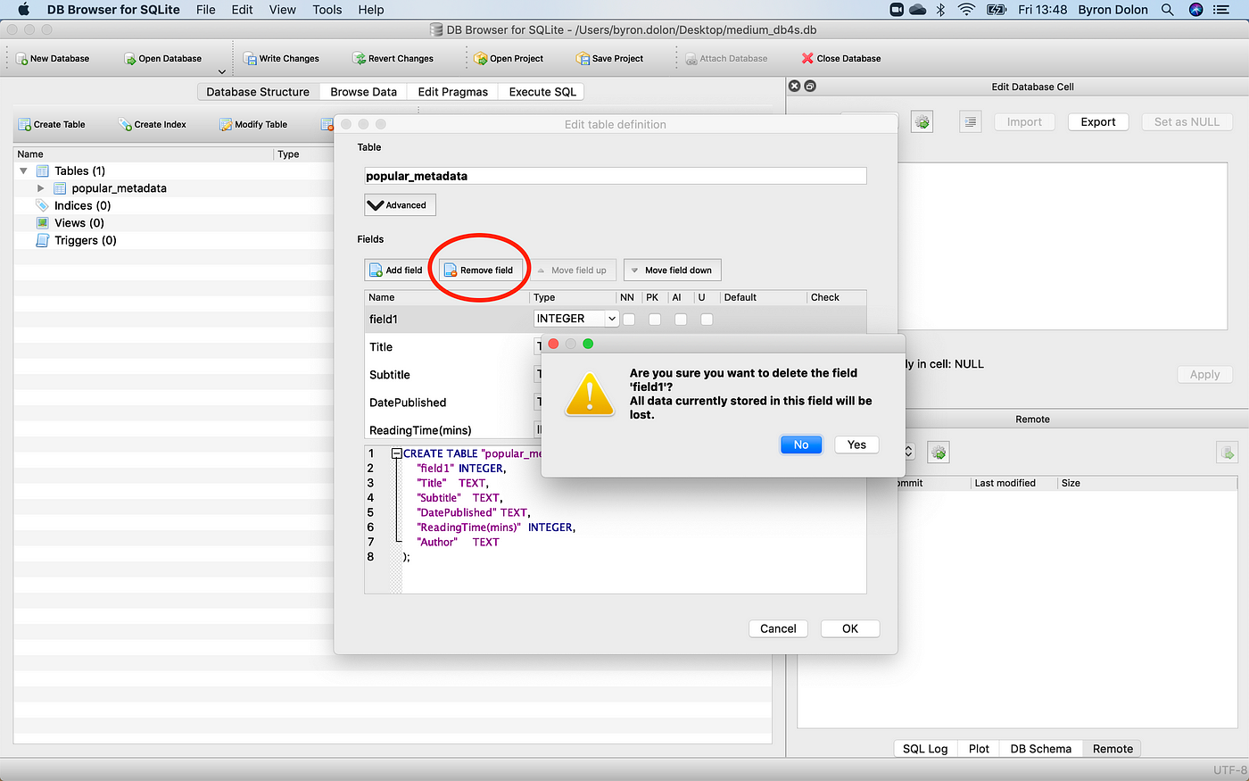Click the Open Project toolbar icon
The height and width of the screenshot is (781, 1249).
click(481, 59)
